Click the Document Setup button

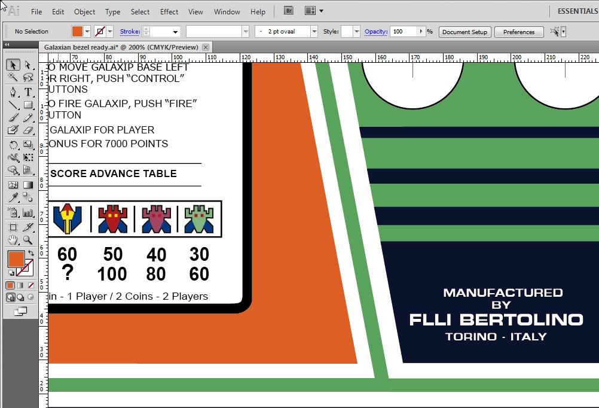(465, 32)
